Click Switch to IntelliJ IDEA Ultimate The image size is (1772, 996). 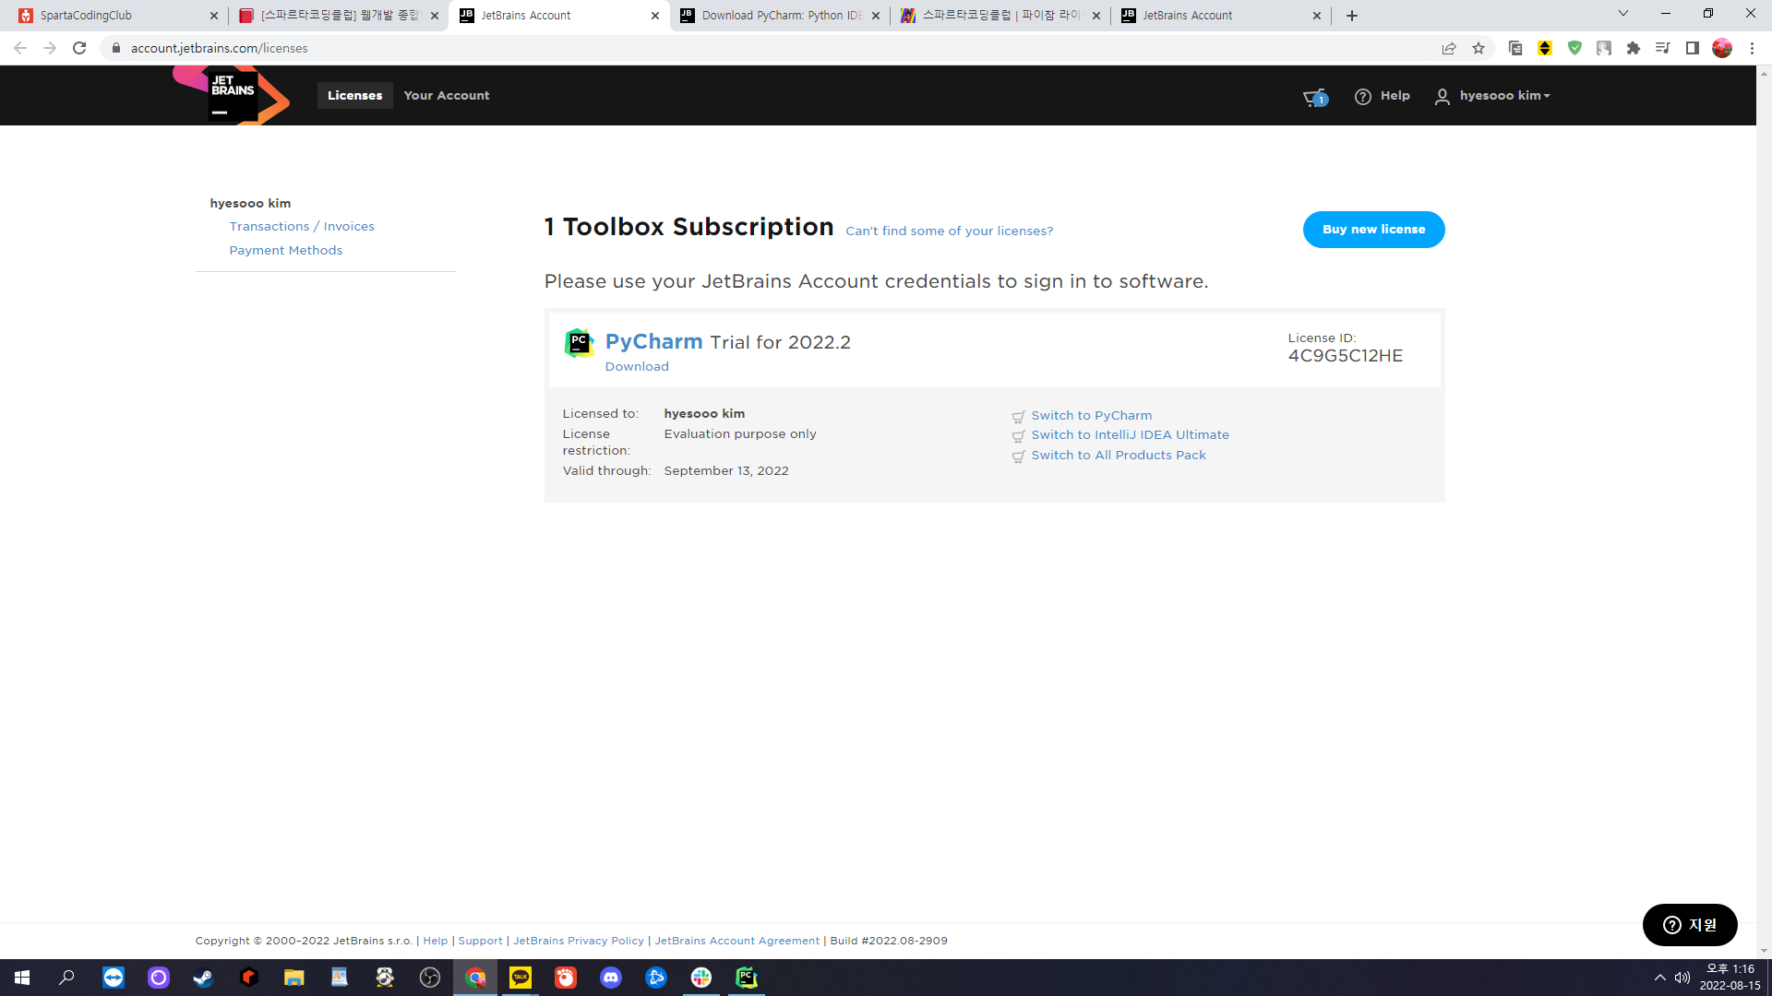coord(1130,435)
